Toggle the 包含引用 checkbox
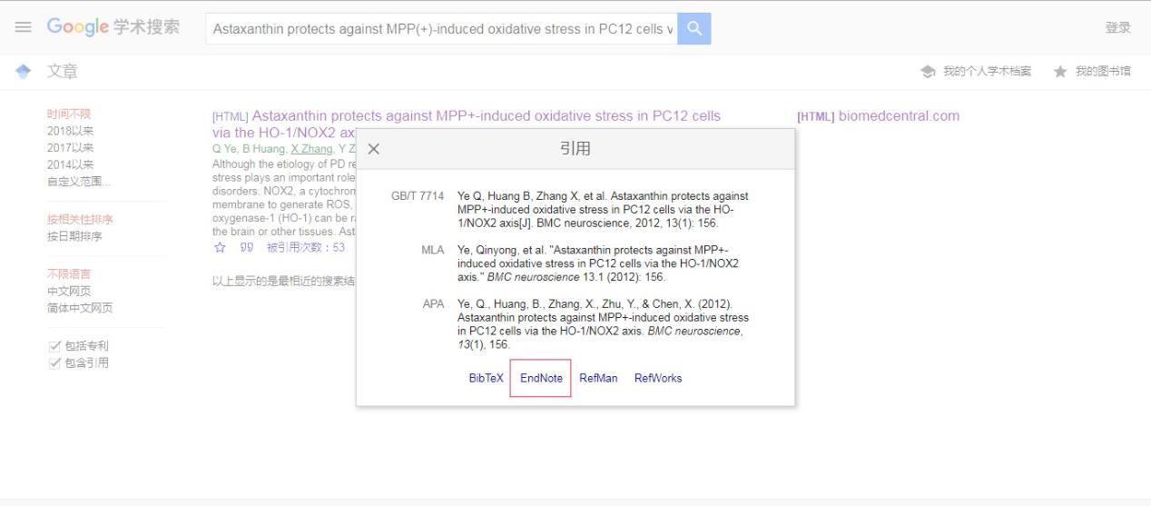 click(x=54, y=363)
